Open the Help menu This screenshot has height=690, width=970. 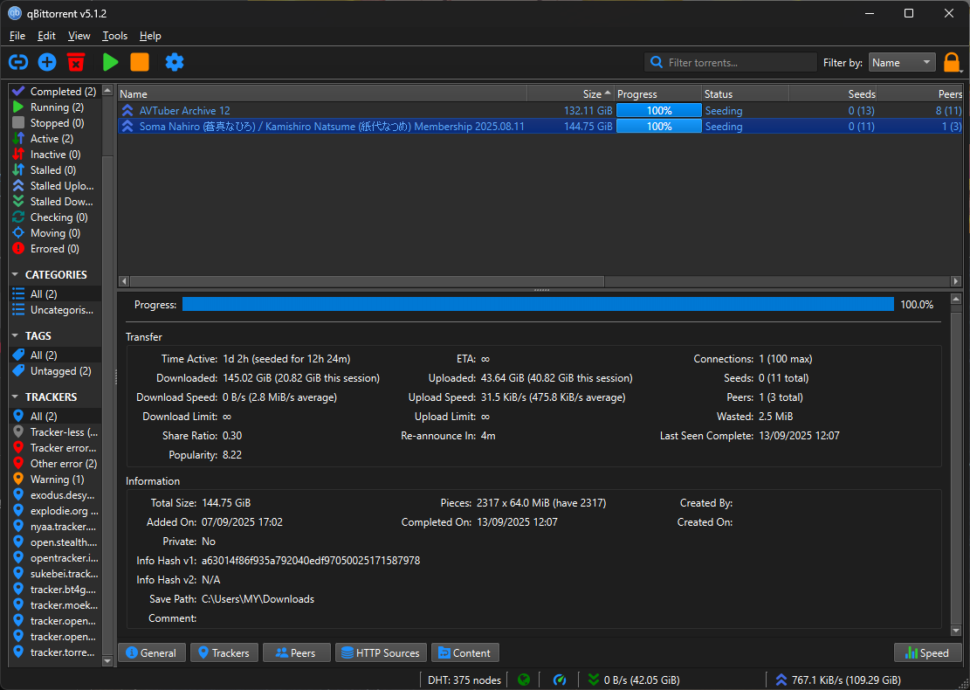pyautogui.click(x=150, y=36)
